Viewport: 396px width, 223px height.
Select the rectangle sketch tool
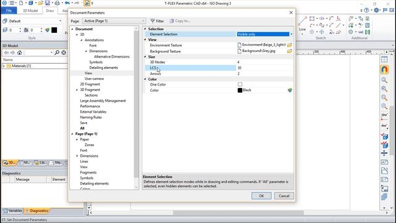(x=312, y=19)
